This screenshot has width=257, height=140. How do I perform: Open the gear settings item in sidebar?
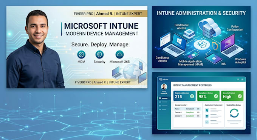tap(163, 109)
